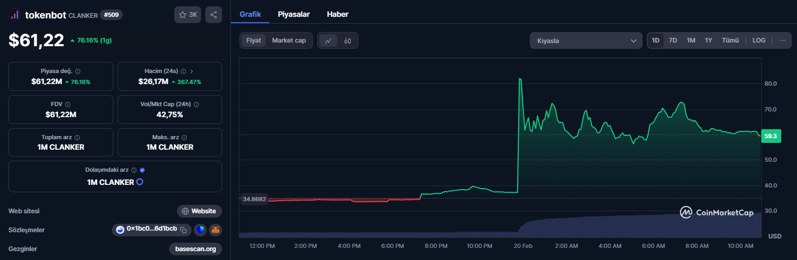Select the 1M time range

click(691, 40)
